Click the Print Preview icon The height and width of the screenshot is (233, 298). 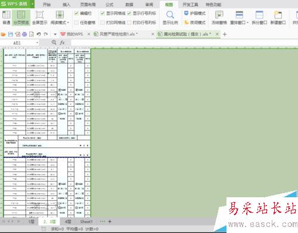pos(32,35)
